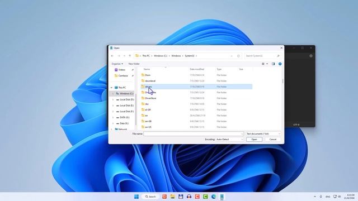The image size is (358, 201).
Task: Open the File name dropdown arrow
Action: (x=242, y=134)
